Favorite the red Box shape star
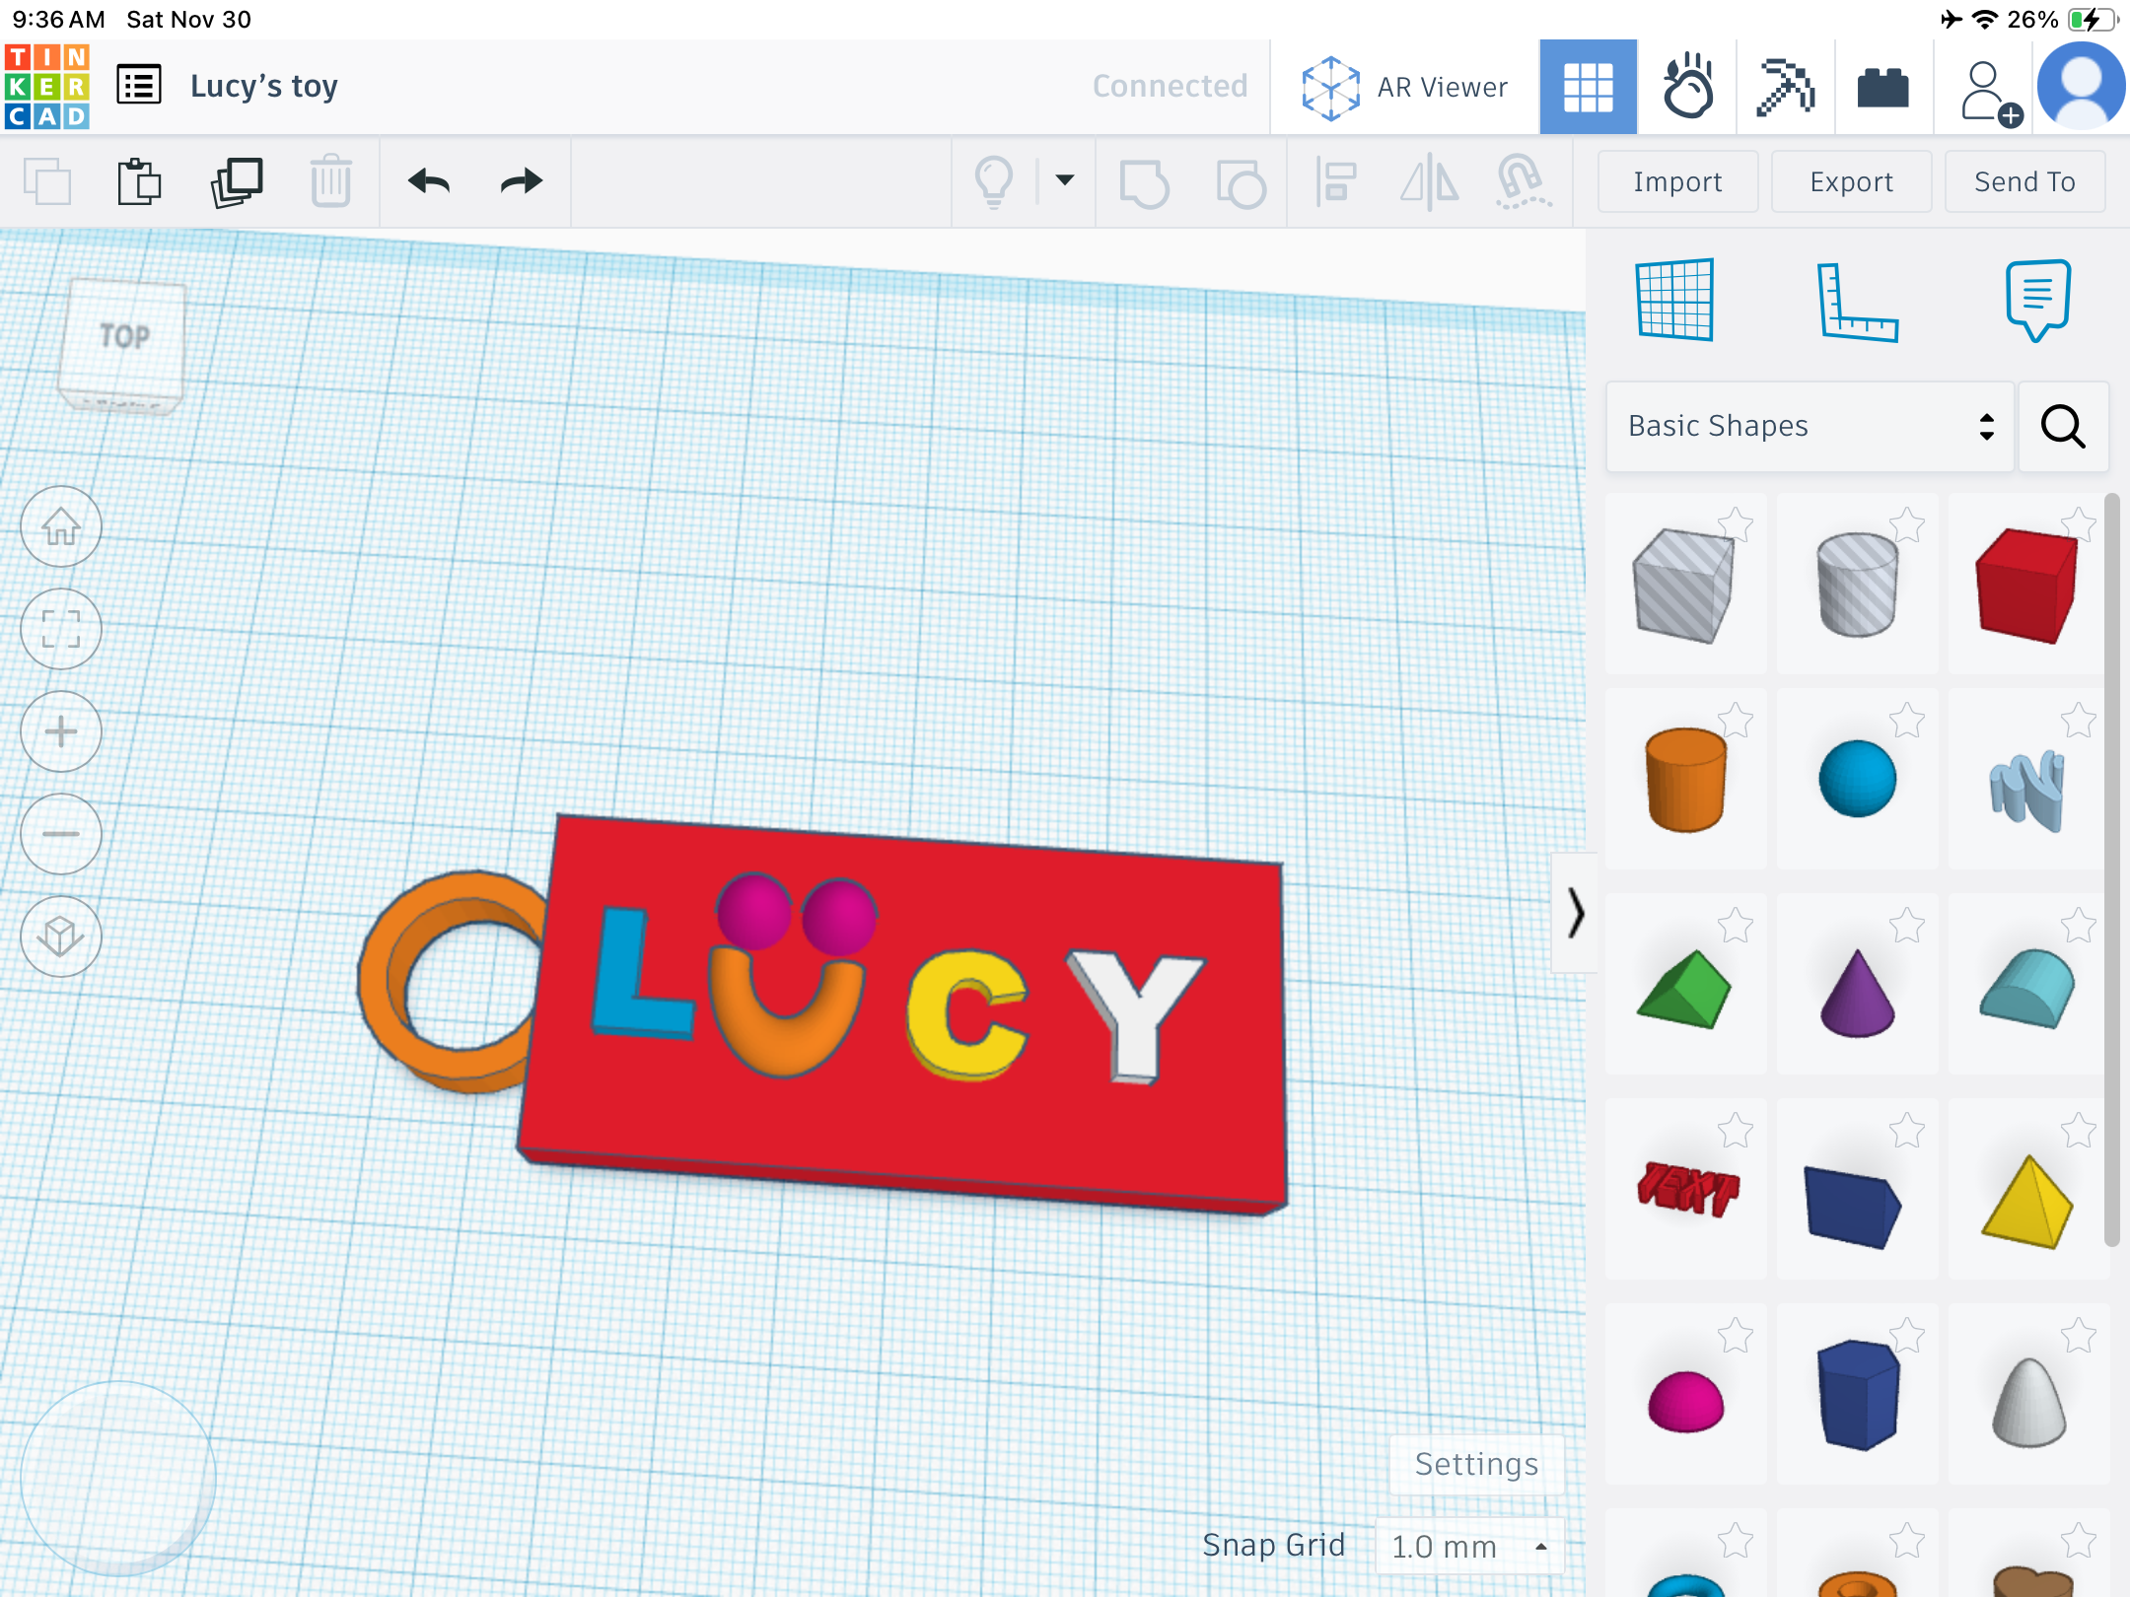 [2079, 524]
